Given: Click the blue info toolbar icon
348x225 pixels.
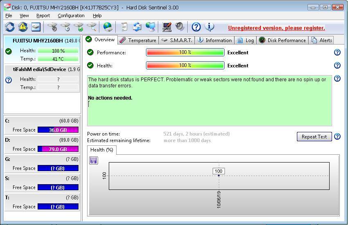Looking at the screenshot, I should (x=209, y=27).
